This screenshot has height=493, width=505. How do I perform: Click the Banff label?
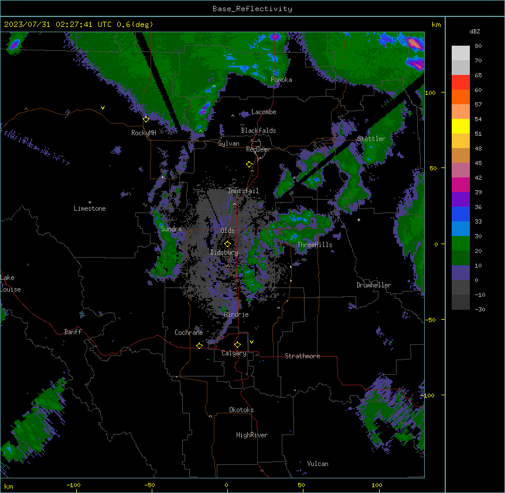tap(73, 332)
